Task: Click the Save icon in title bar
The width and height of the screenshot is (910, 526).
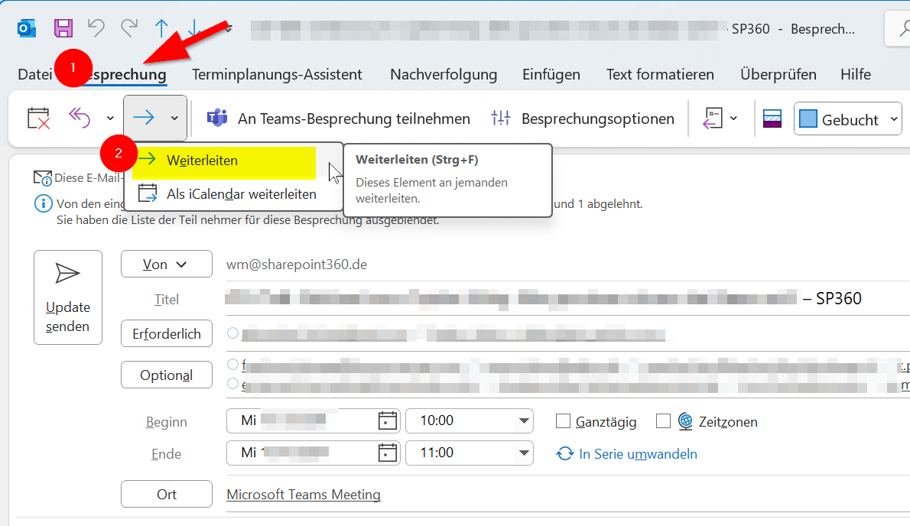Action: click(x=63, y=28)
